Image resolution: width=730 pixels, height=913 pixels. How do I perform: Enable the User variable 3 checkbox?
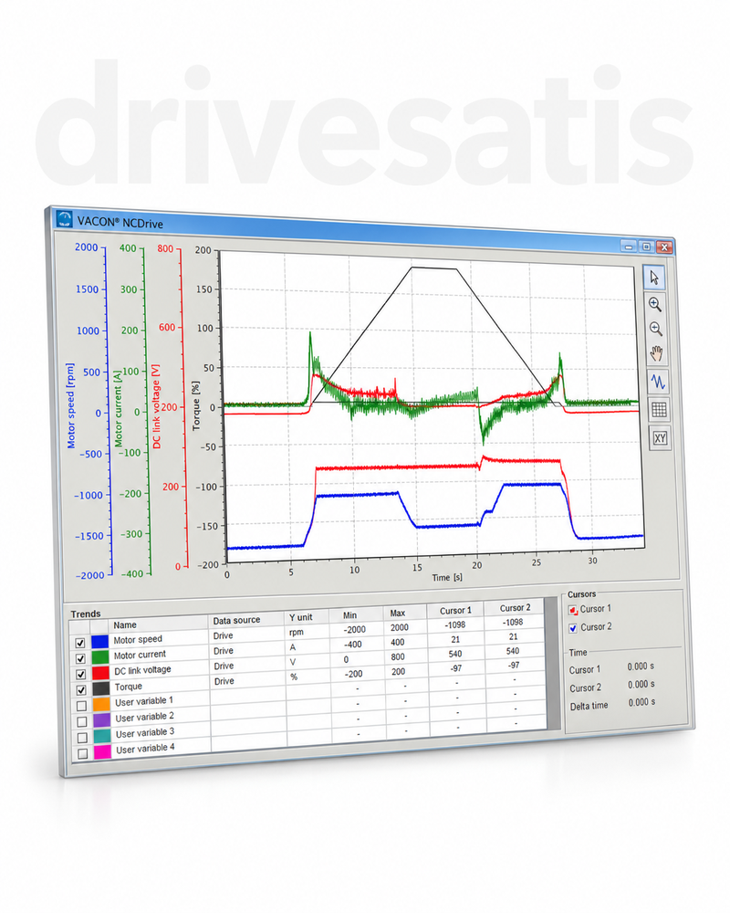point(82,737)
